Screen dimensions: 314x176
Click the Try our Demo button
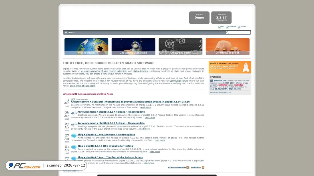click(x=199, y=18)
